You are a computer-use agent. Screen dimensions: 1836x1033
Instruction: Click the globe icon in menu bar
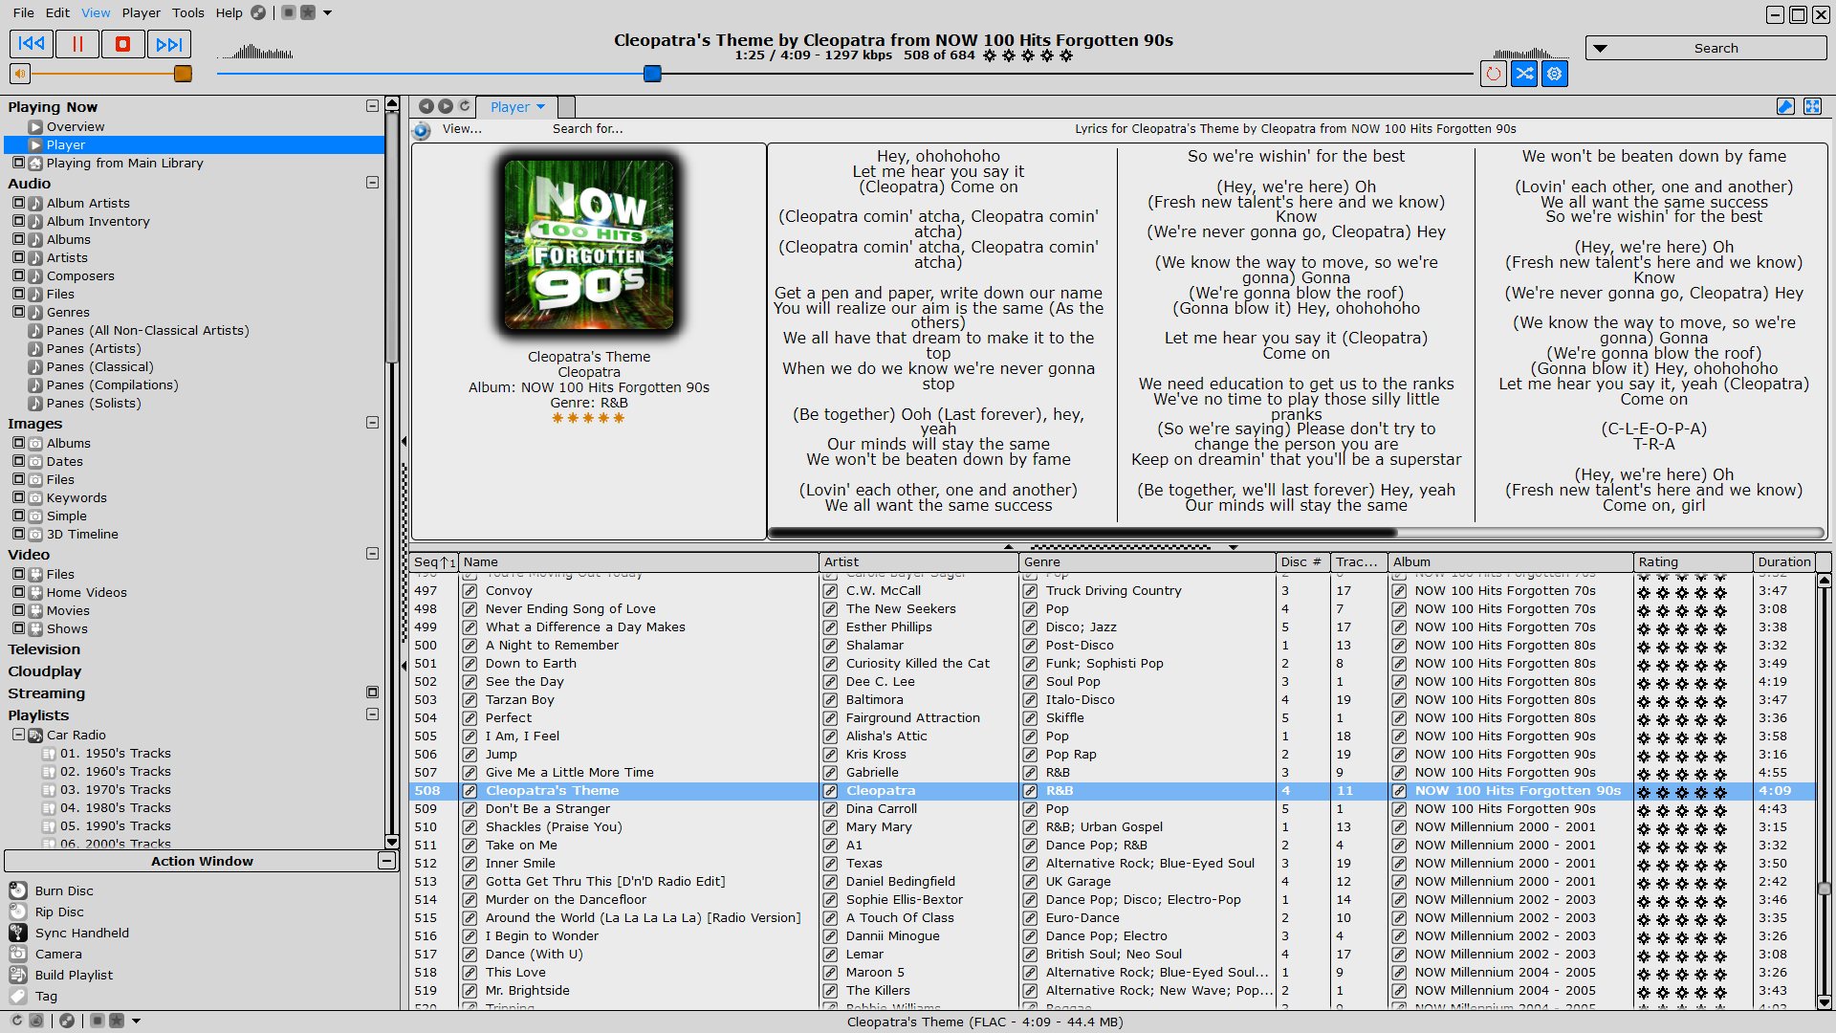(258, 12)
